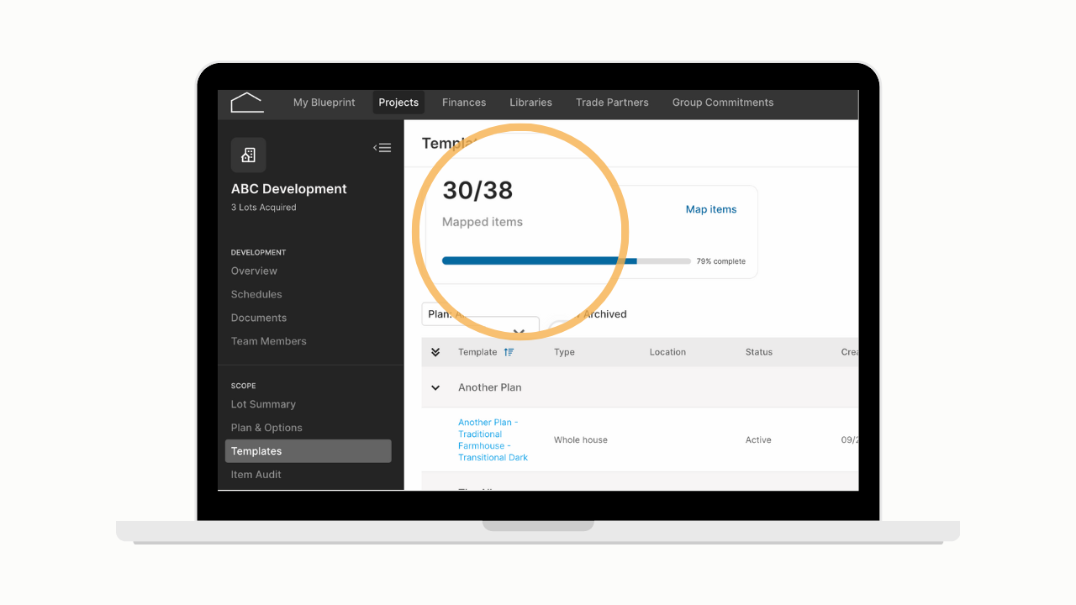This screenshot has width=1076, height=605.
Task: Click the mapped items progress bar
Action: click(x=567, y=261)
